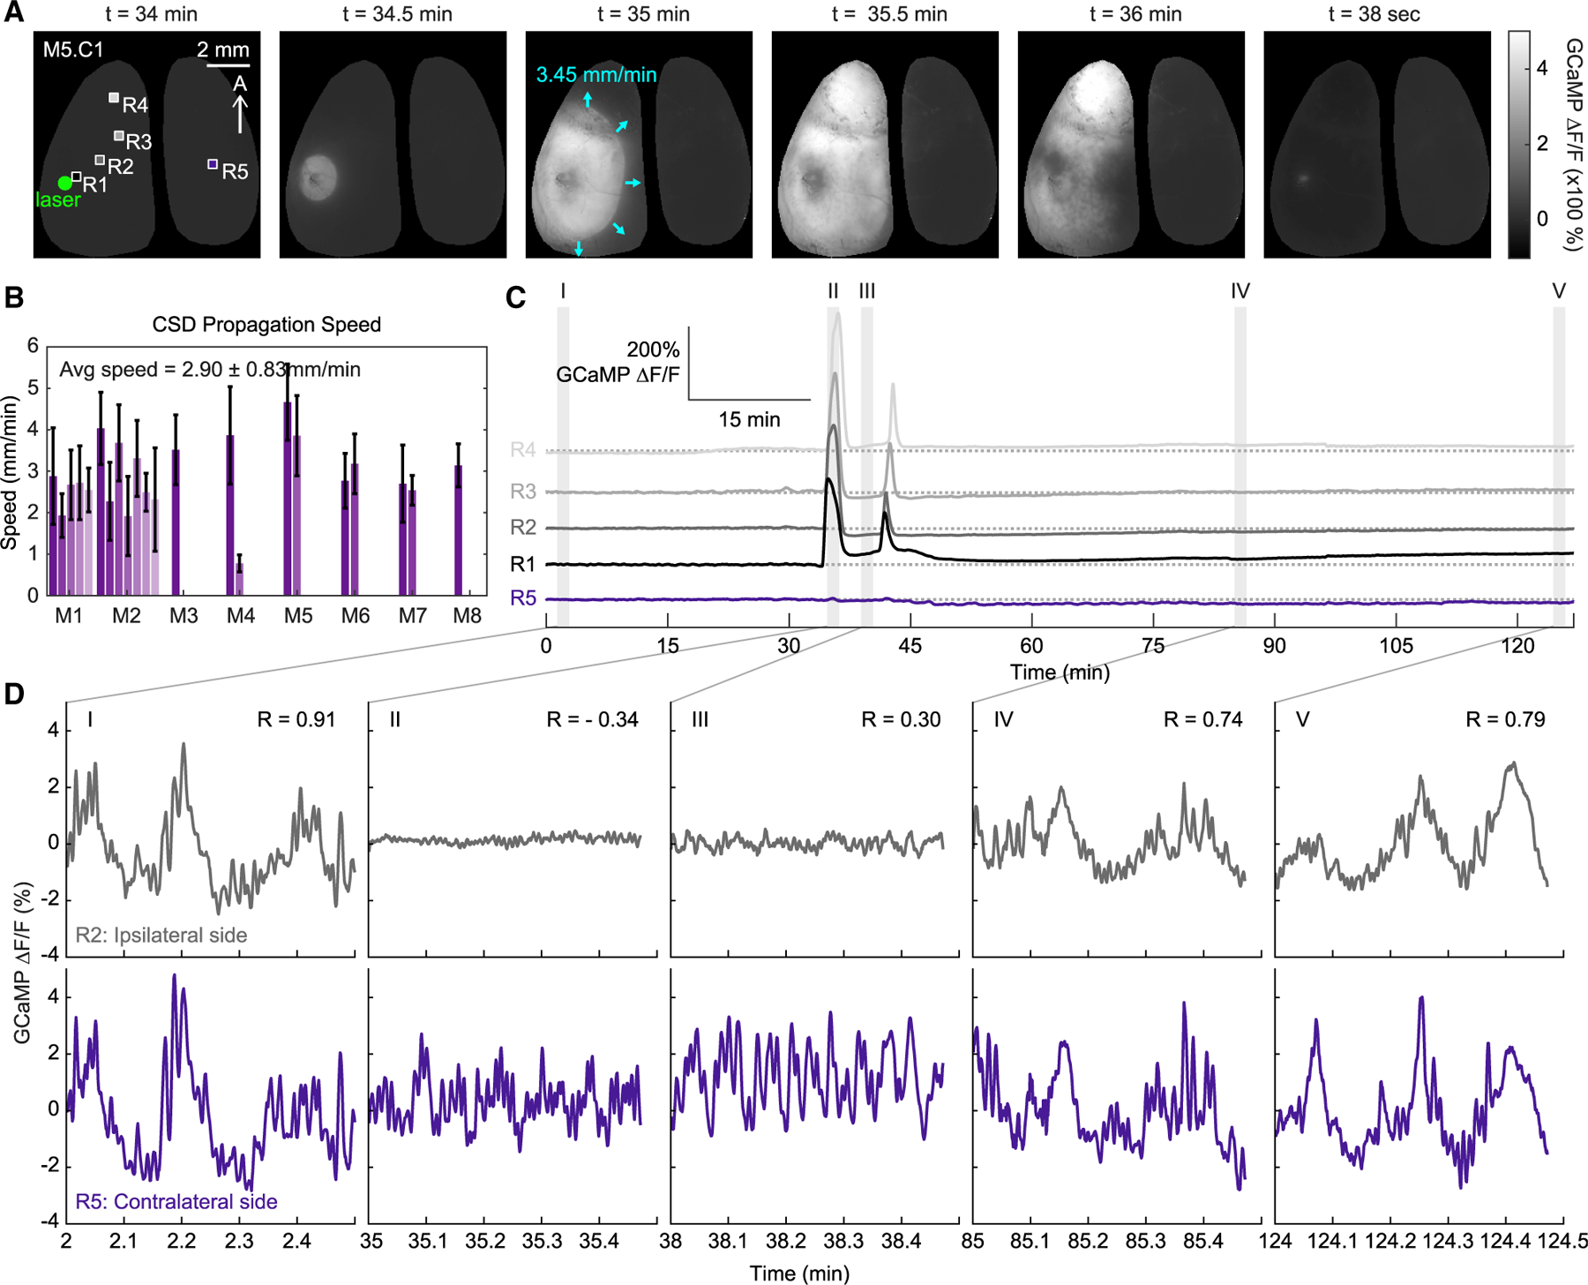Click the '3.45 mm/min' cyan speed label
This screenshot has width=1588, height=1285.
click(596, 75)
